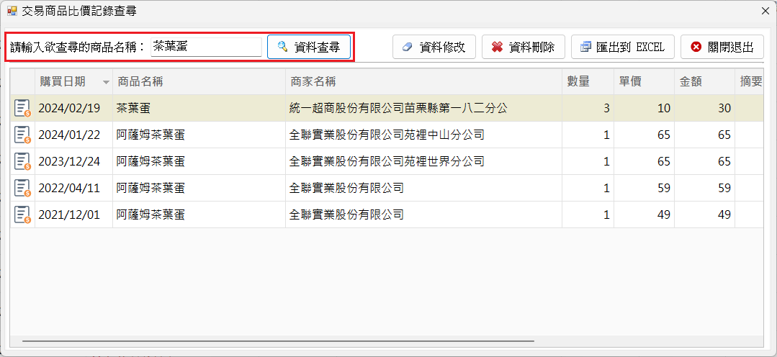Click the record icon for the 2021/12/01 row

click(x=22, y=215)
